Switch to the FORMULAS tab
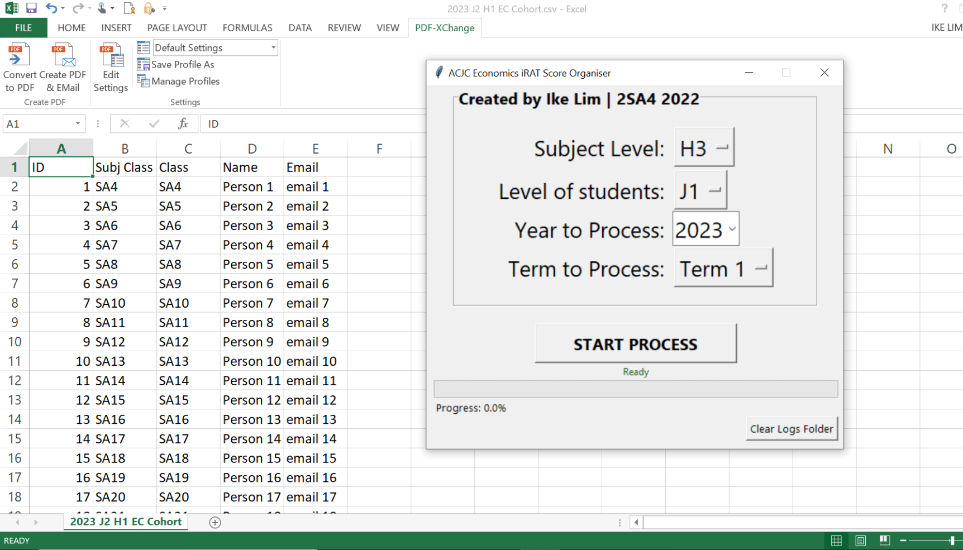Image resolution: width=963 pixels, height=550 pixels. (247, 28)
